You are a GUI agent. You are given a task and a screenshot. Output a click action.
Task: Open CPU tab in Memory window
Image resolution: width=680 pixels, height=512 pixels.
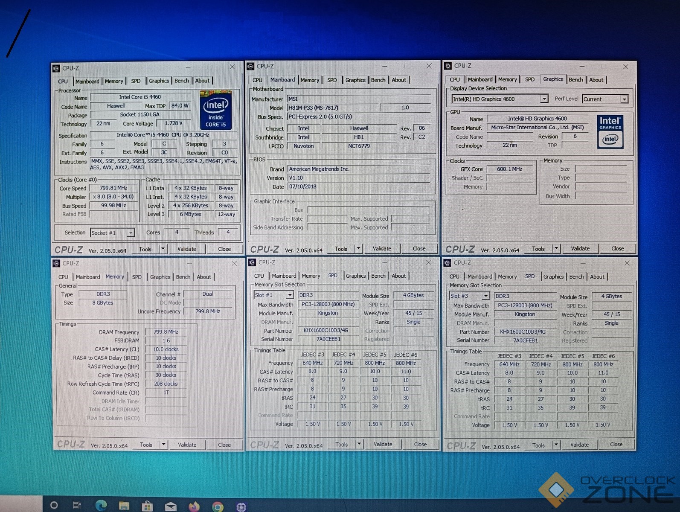click(x=63, y=277)
